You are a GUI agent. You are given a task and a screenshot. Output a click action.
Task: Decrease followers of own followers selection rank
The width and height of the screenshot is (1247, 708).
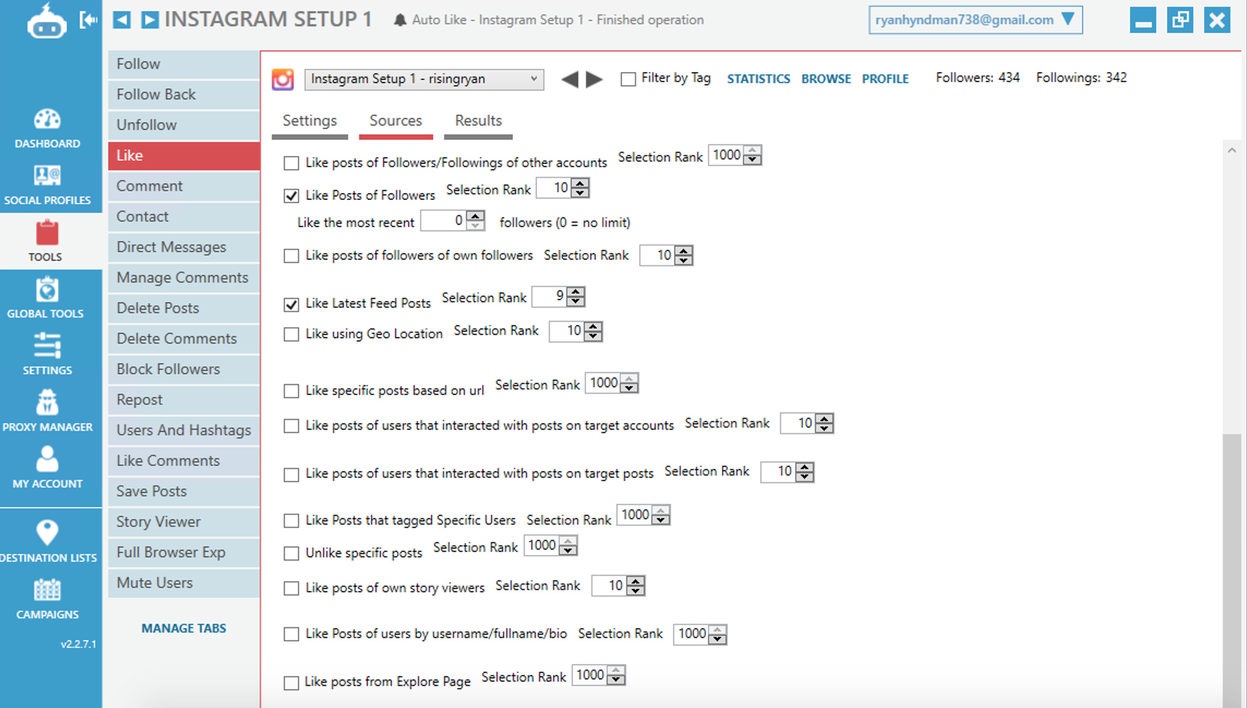pyautogui.click(x=685, y=260)
